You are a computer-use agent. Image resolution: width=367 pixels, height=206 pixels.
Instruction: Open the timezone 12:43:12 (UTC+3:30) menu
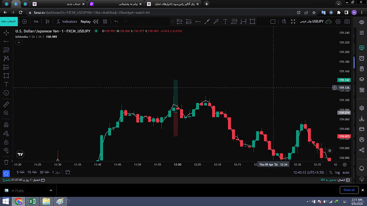point(308,173)
